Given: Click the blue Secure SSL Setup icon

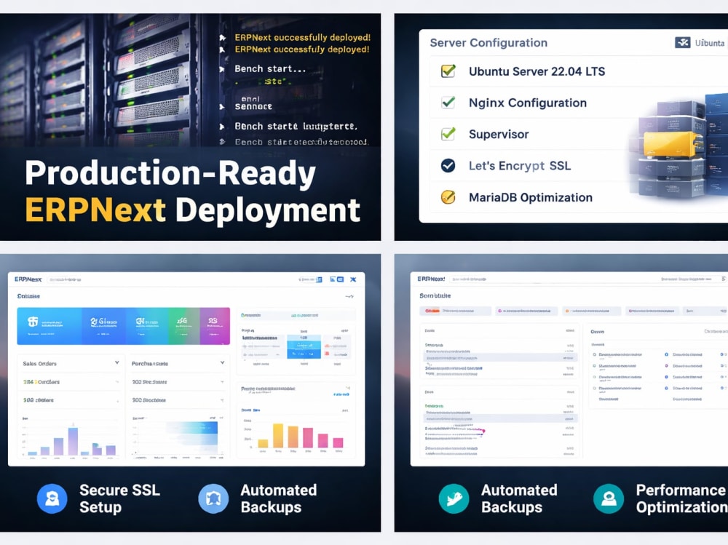Looking at the screenshot, I should [52, 498].
